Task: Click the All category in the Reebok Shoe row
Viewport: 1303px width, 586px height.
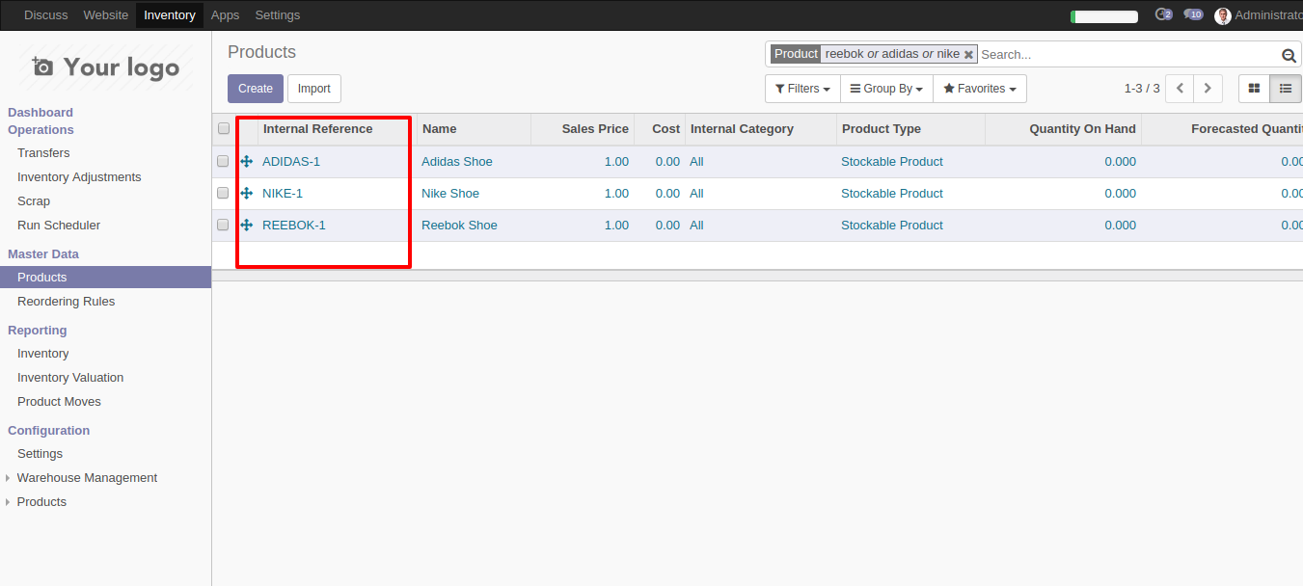Action: pos(696,226)
